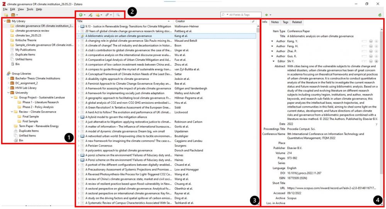Toggle name field mode for Feng, H.
The height and width of the screenshot is (209, 386).
(364, 46)
